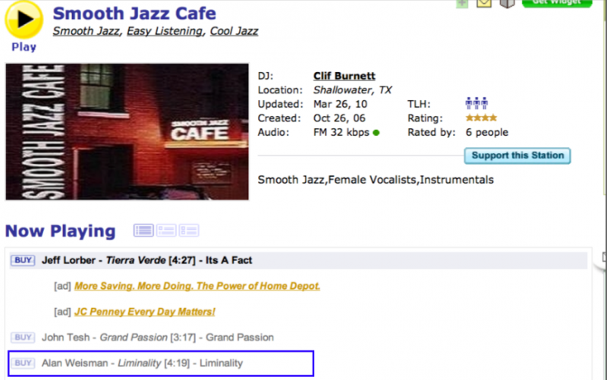Click the four-star rating
The image size is (607, 380).
tap(481, 118)
